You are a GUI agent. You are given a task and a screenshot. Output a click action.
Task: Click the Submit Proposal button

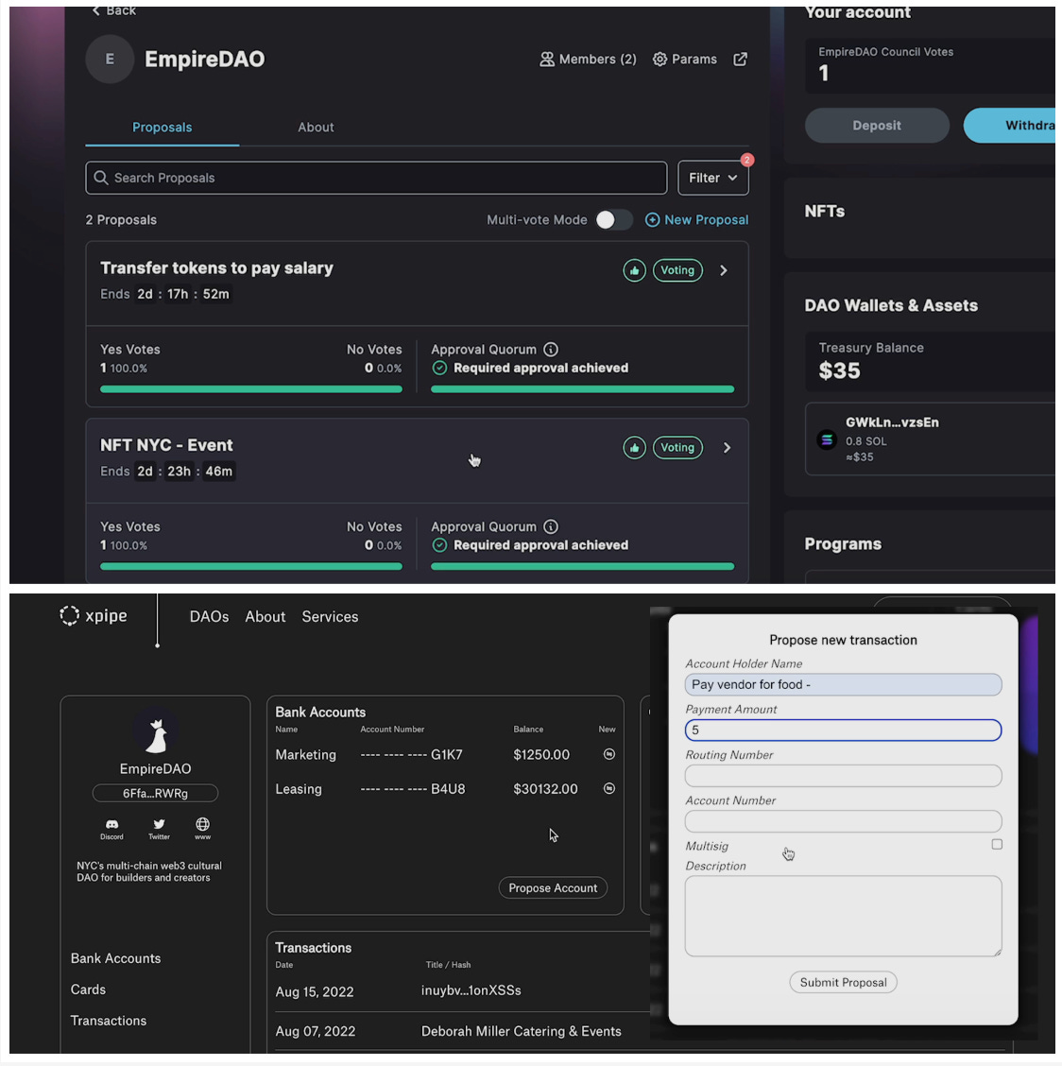pos(843,983)
